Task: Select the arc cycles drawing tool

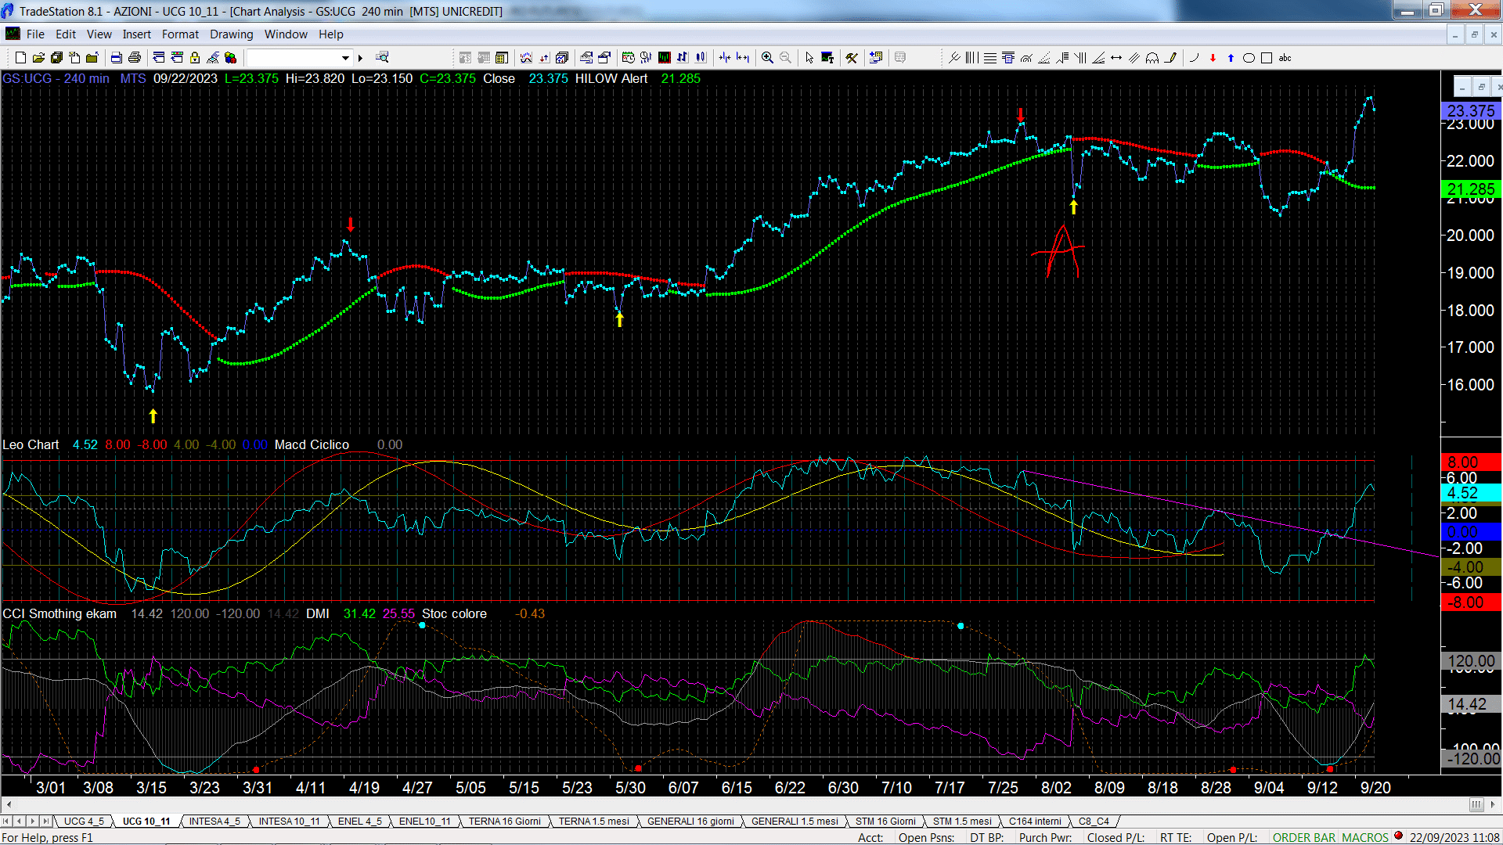Action: pyautogui.click(x=1152, y=58)
